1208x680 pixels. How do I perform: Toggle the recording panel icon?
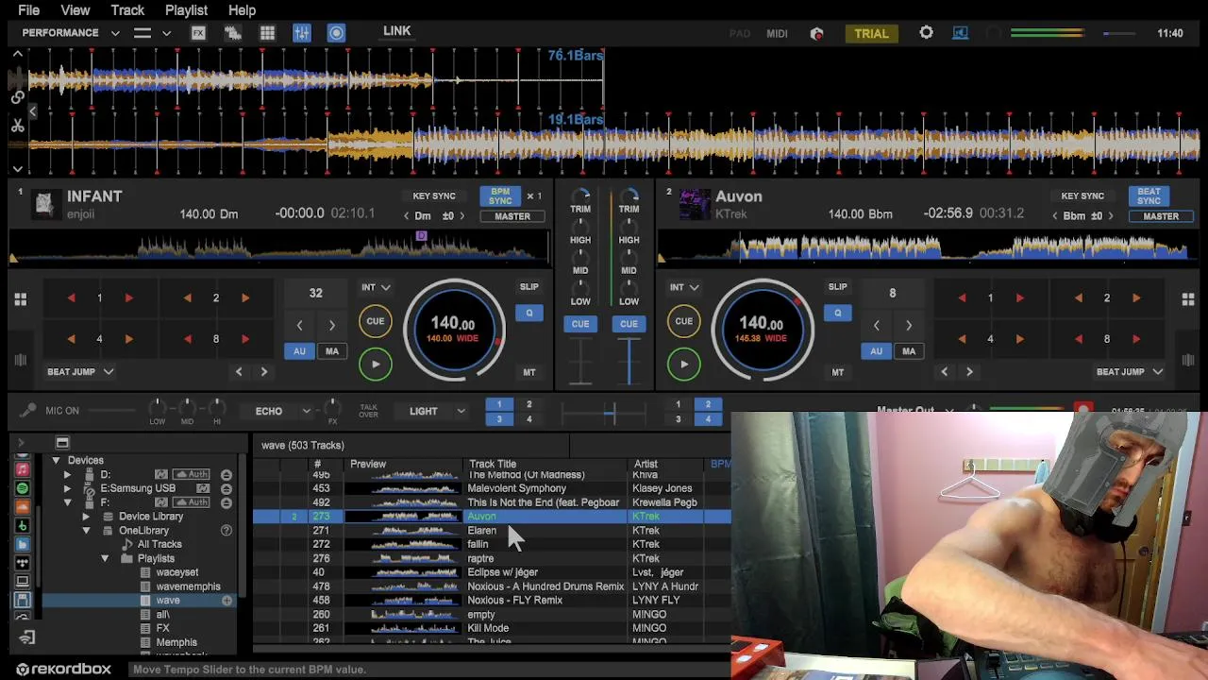[x=336, y=33]
